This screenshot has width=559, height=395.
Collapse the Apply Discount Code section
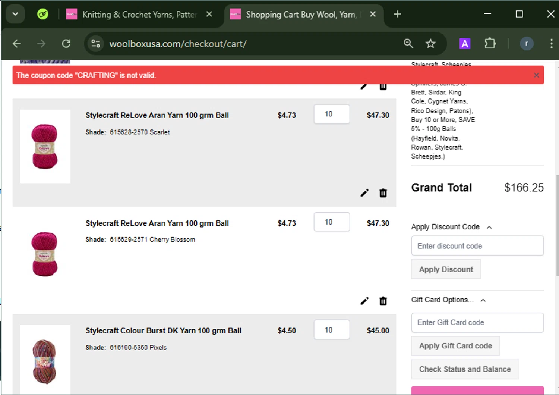[x=489, y=227]
